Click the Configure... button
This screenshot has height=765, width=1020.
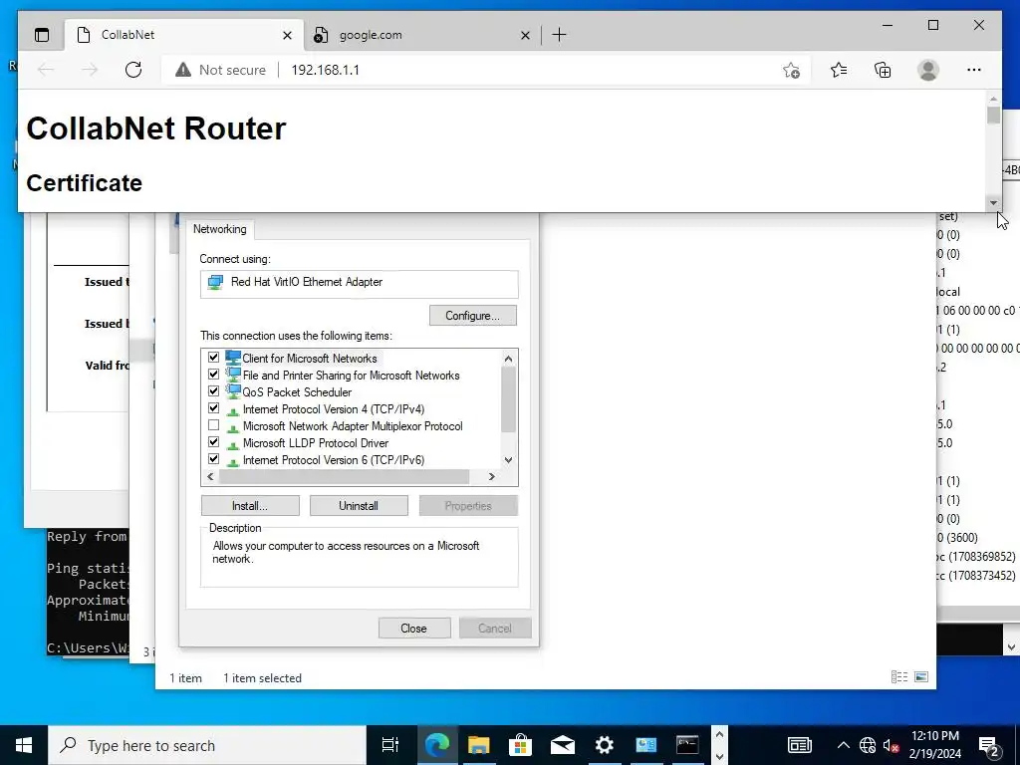tap(473, 316)
